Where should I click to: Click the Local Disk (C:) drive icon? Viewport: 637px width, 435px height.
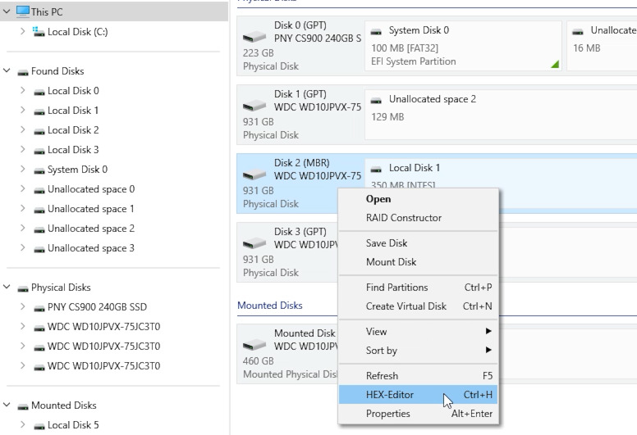39,32
